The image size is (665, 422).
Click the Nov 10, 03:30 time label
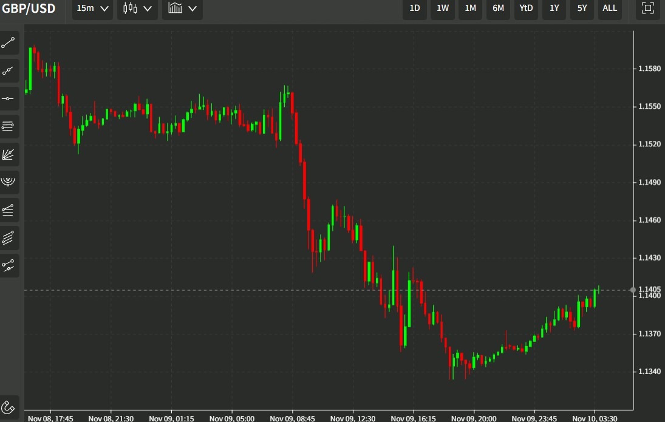(595, 418)
